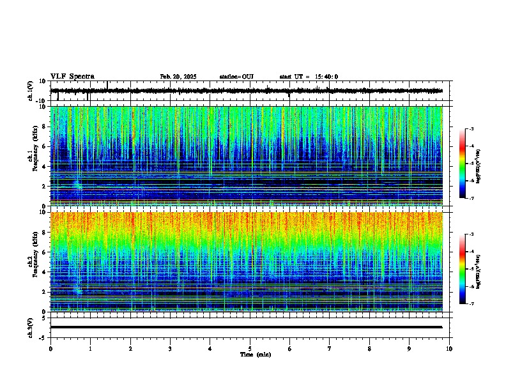Click the time axis tick label '2'

tap(130, 349)
